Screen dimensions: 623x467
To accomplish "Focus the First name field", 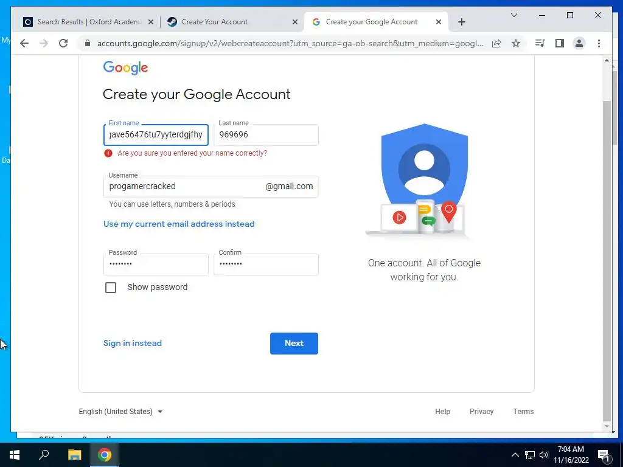I will tap(156, 134).
